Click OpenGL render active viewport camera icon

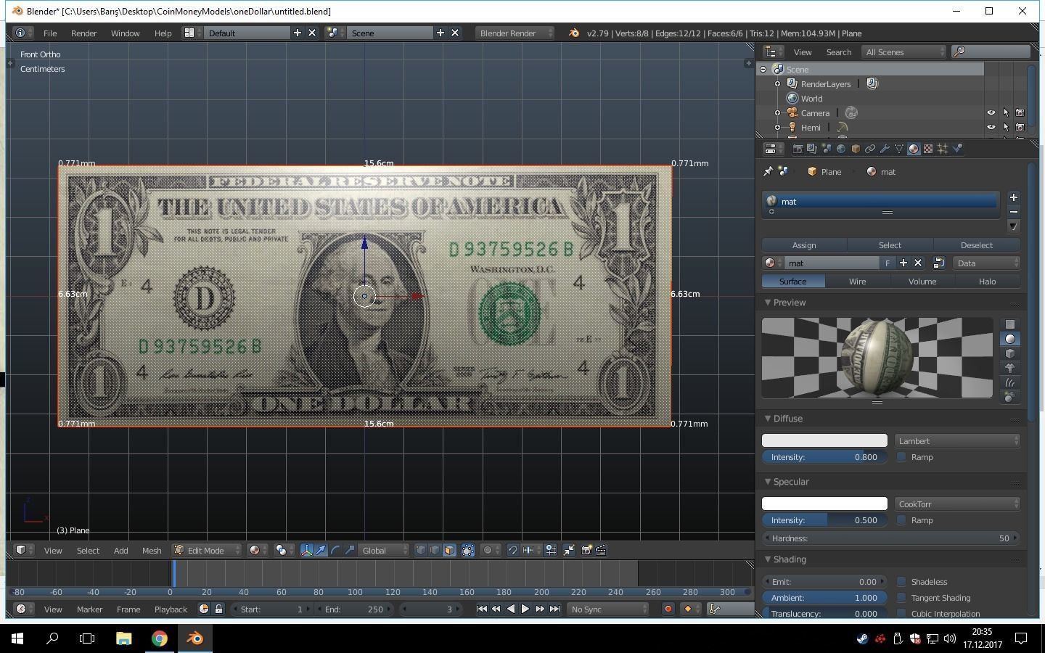[586, 551]
